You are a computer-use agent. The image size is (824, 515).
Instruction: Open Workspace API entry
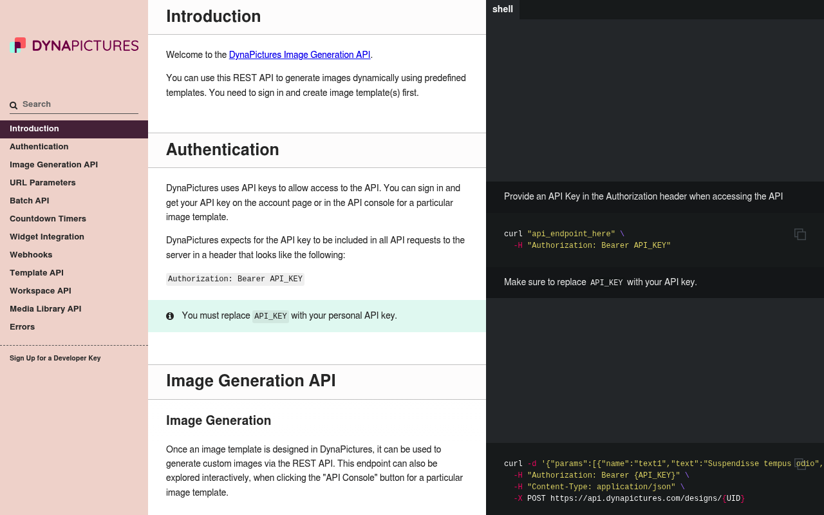click(x=74, y=291)
